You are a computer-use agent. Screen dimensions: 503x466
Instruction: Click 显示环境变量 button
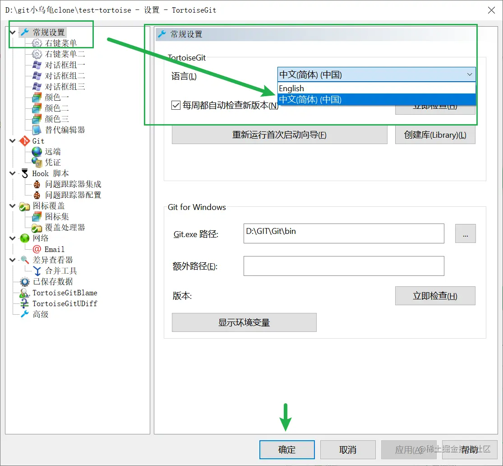244,322
